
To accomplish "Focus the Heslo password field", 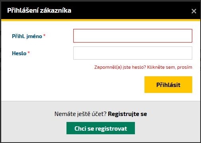I will click(133, 53).
